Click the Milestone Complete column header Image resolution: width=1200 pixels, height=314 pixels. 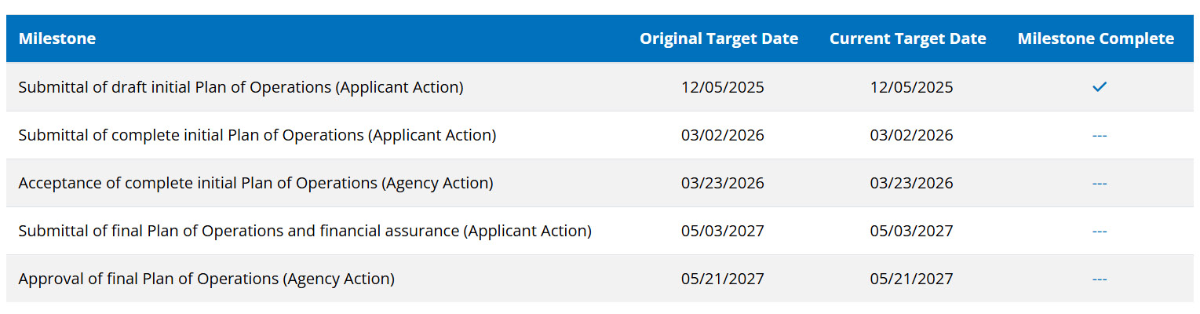(1096, 38)
